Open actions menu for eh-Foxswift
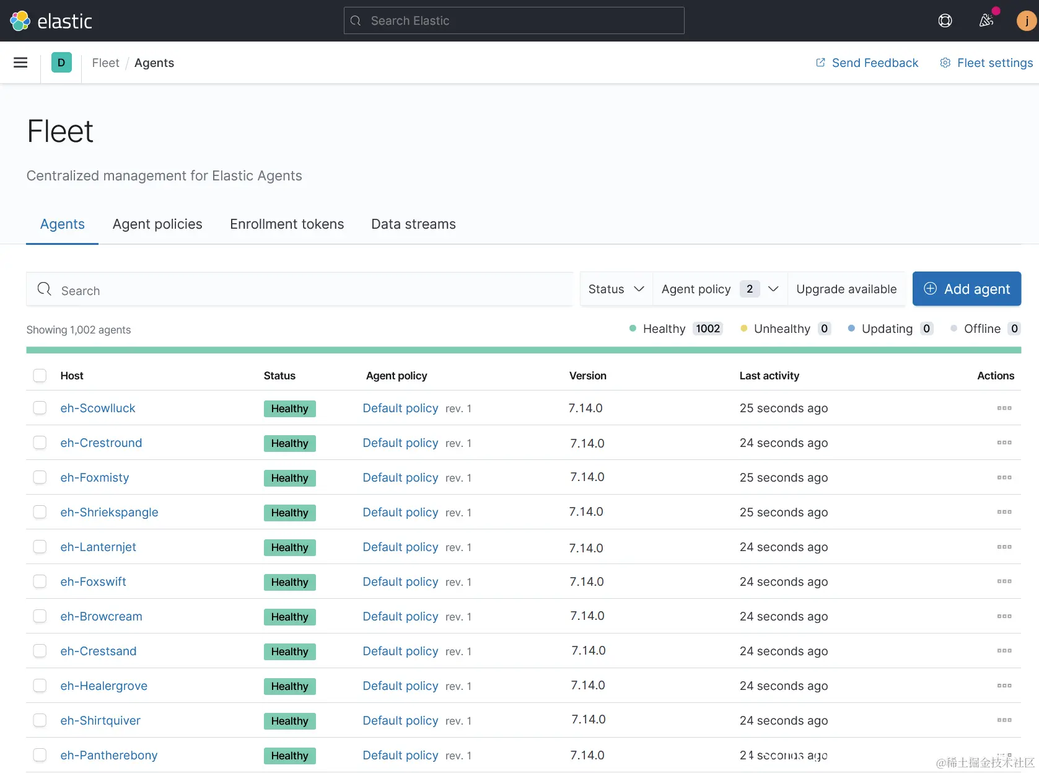This screenshot has width=1039, height=773. click(x=1004, y=581)
